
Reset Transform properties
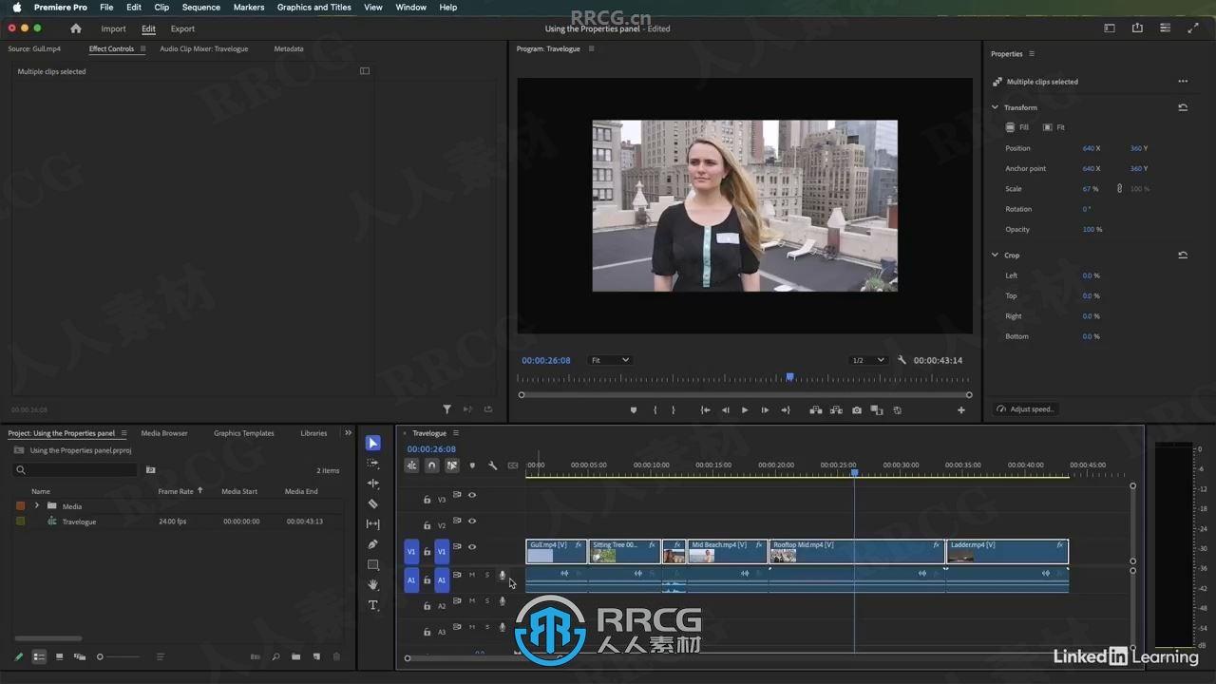(x=1183, y=107)
